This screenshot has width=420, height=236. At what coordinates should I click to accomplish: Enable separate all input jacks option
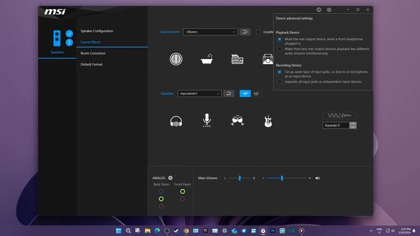tap(280, 81)
